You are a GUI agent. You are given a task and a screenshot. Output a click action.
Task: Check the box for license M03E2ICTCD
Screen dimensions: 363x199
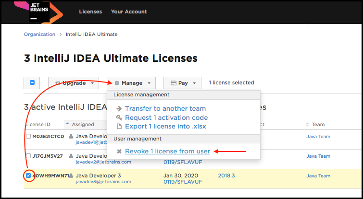28,137
